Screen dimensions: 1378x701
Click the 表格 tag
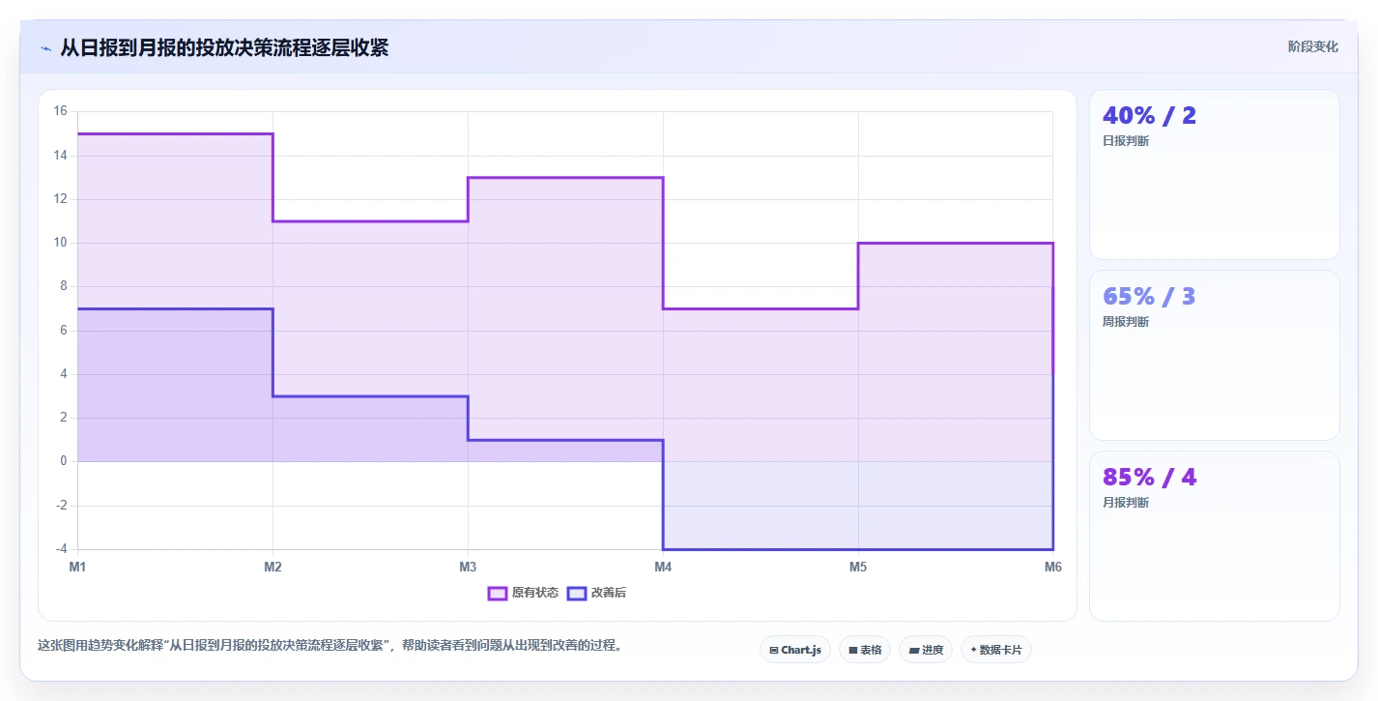(865, 650)
